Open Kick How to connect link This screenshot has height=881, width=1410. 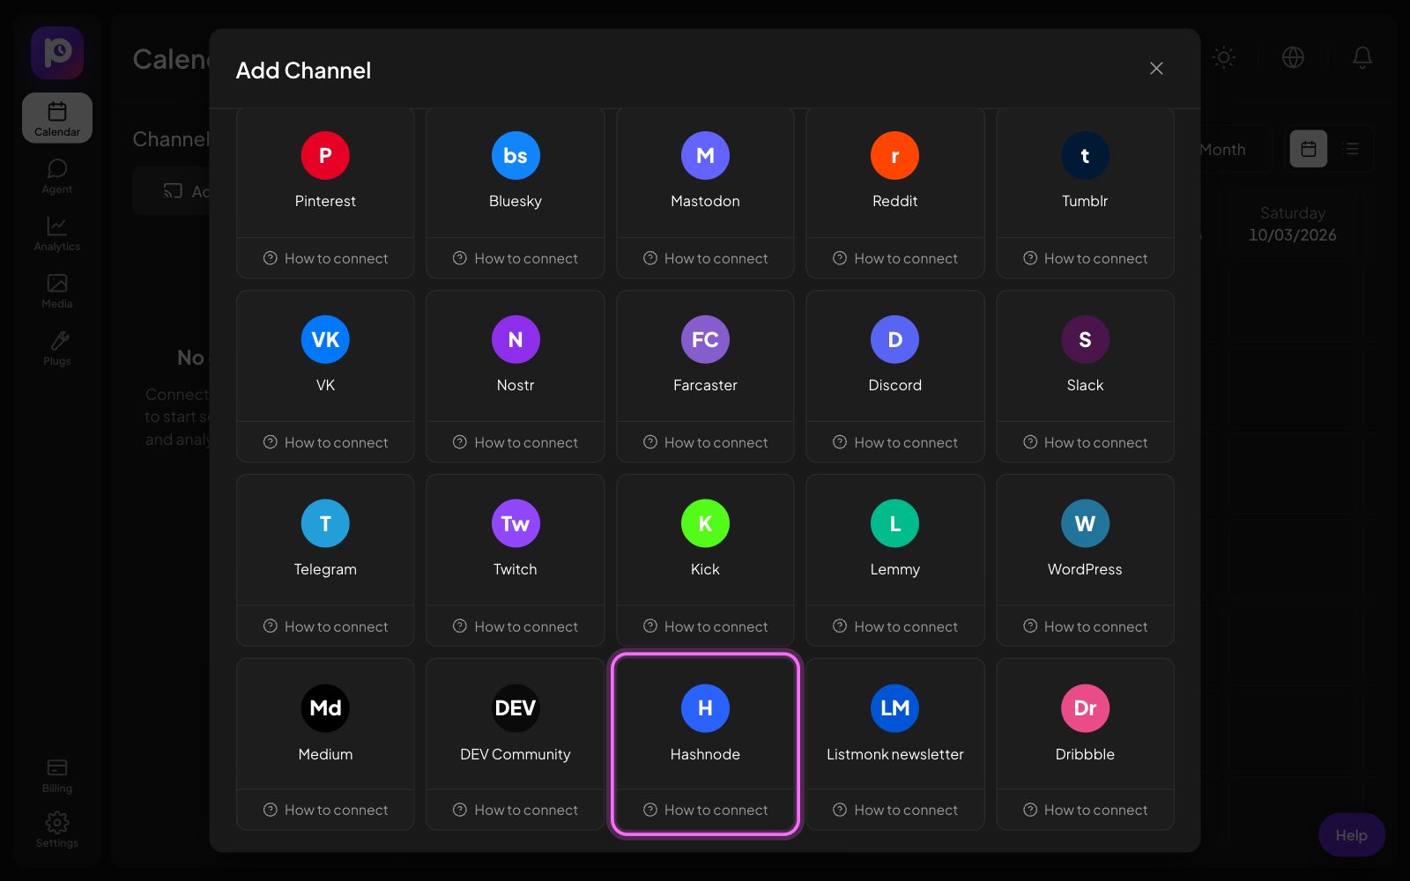pyautogui.click(x=705, y=626)
